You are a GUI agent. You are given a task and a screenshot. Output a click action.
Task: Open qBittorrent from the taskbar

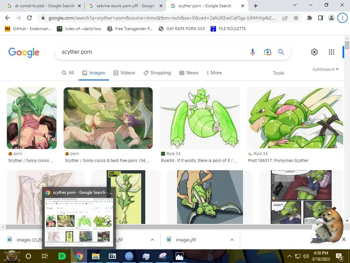coord(129,256)
